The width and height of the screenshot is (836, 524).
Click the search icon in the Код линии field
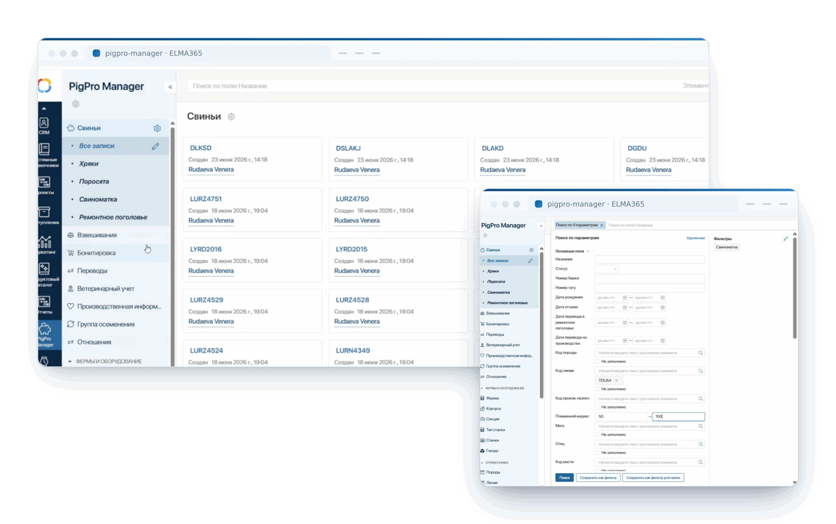(x=700, y=371)
